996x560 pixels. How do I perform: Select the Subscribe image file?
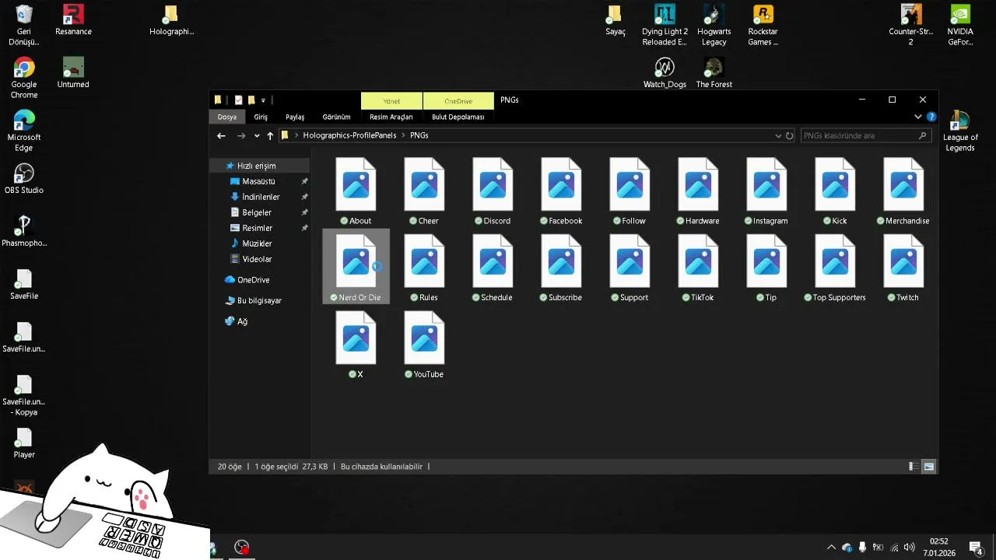coord(561,268)
